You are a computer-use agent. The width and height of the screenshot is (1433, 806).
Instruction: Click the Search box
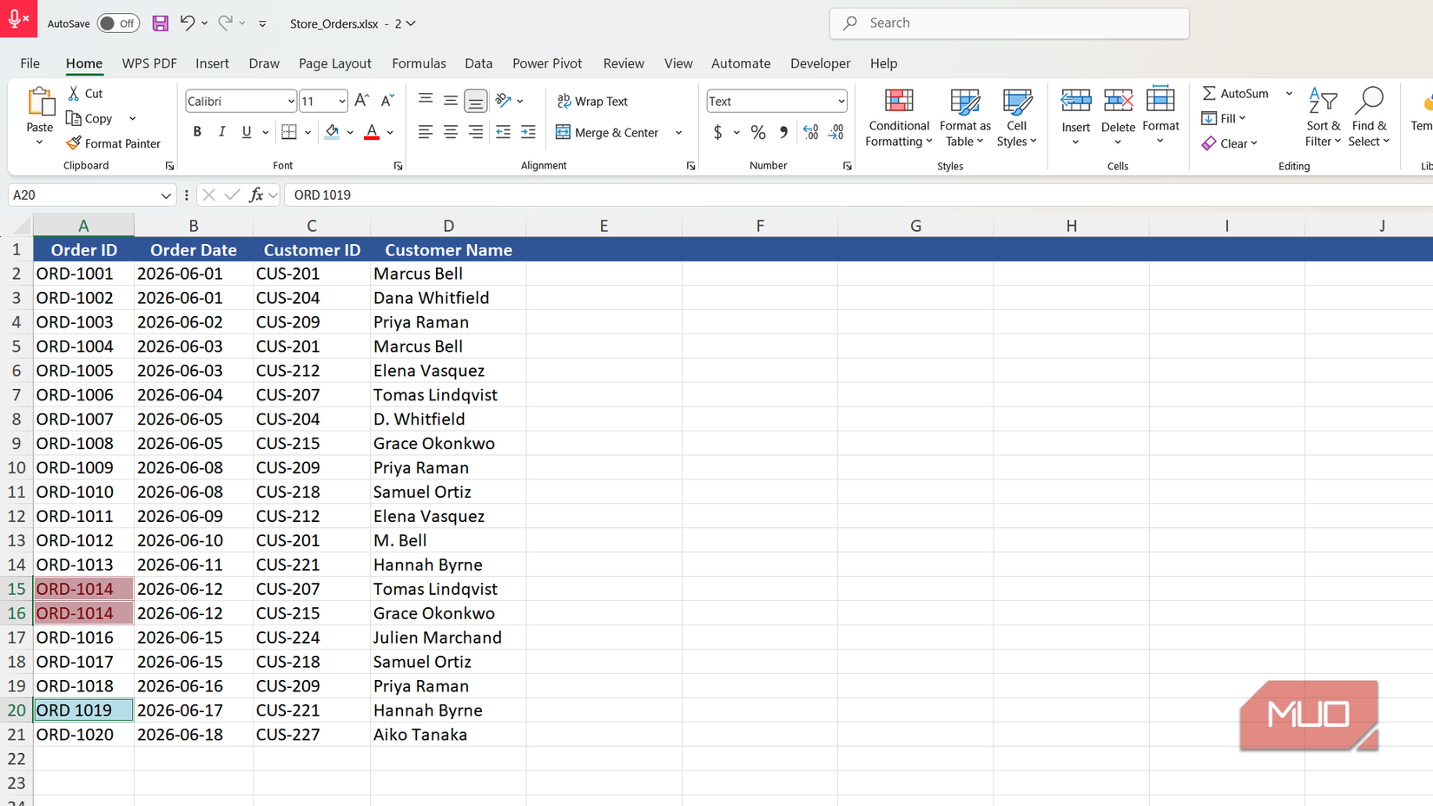click(1009, 23)
